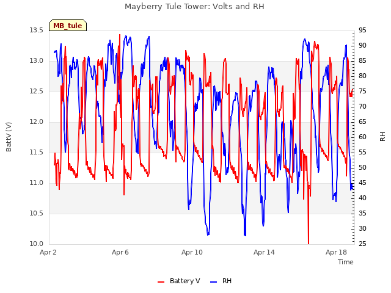Click the 'Apr 10' x-axis tick label
This screenshot has width=391, height=293.
pyautogui.click(x=192, y=252)
